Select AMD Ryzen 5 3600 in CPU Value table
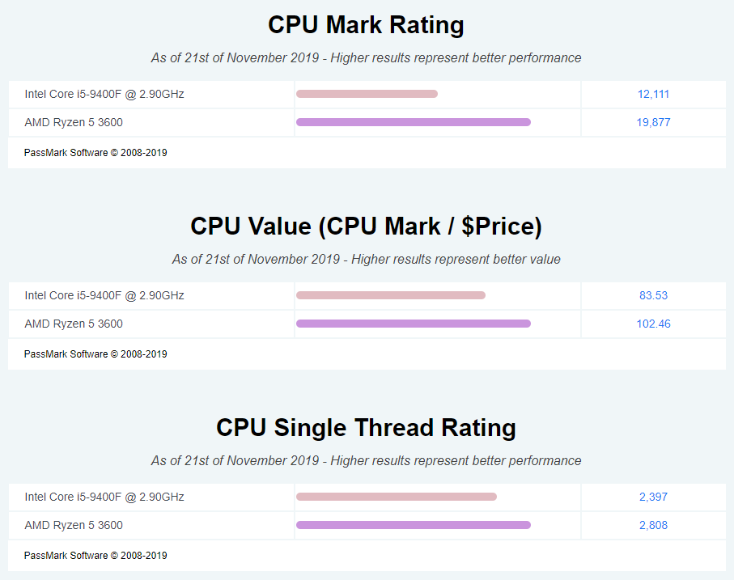Screen dimensions: 734x580 pos(74,324)
